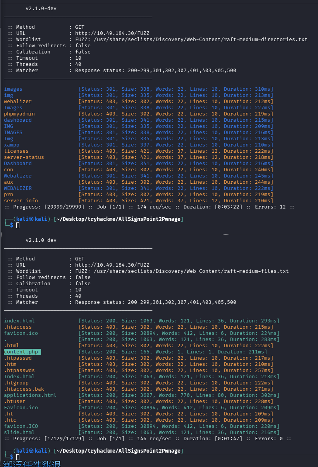The height and width of the screenshot is (467, 318).
Task: Select the server-info result
Action: point(21,201)
